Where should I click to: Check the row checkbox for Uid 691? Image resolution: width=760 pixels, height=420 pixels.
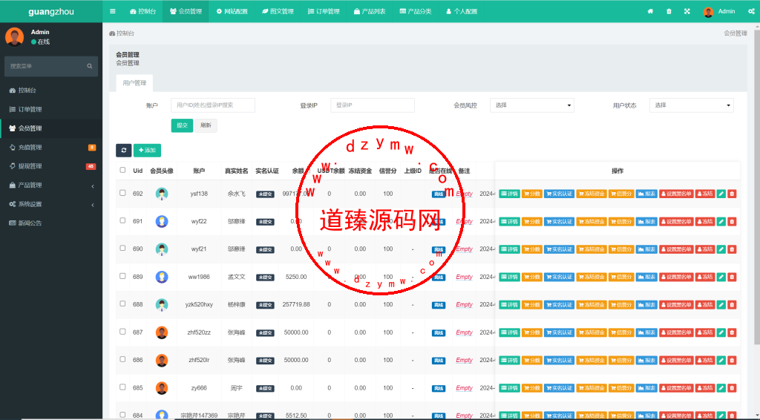tap(122, 220)
